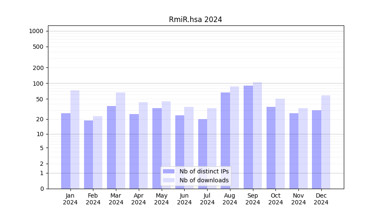The image size is (382, 212).
Task: Select the May 2024 x-axis label
Action: pos(161,199)
